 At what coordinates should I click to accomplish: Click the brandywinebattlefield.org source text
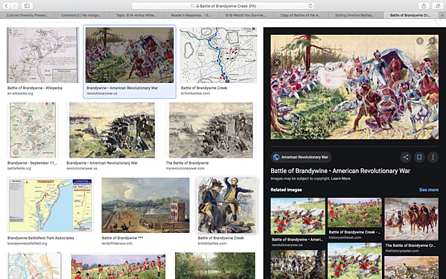tap(27, 243)
